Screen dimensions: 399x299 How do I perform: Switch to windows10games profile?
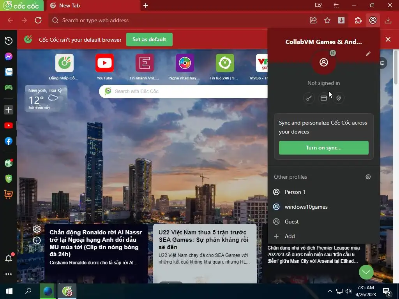click(x=324, y=207)
